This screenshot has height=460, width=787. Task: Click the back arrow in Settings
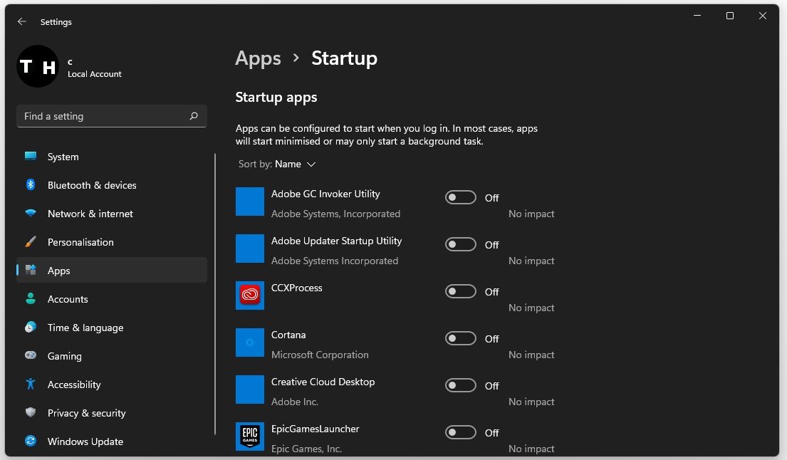tap(21, 21)
